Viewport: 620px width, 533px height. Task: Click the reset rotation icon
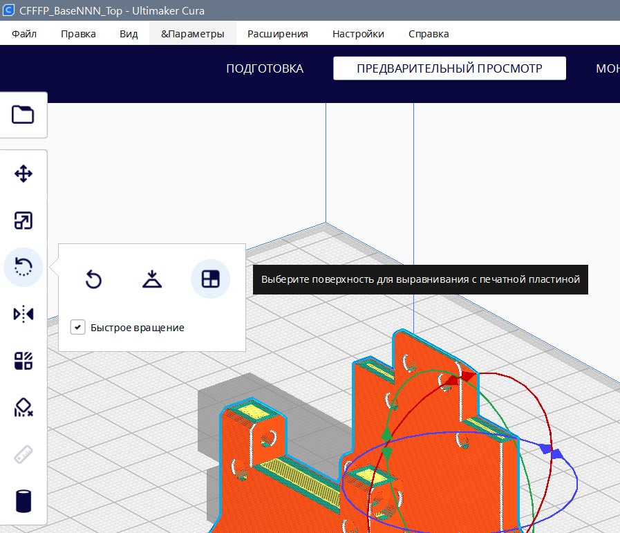pos(93,279)
